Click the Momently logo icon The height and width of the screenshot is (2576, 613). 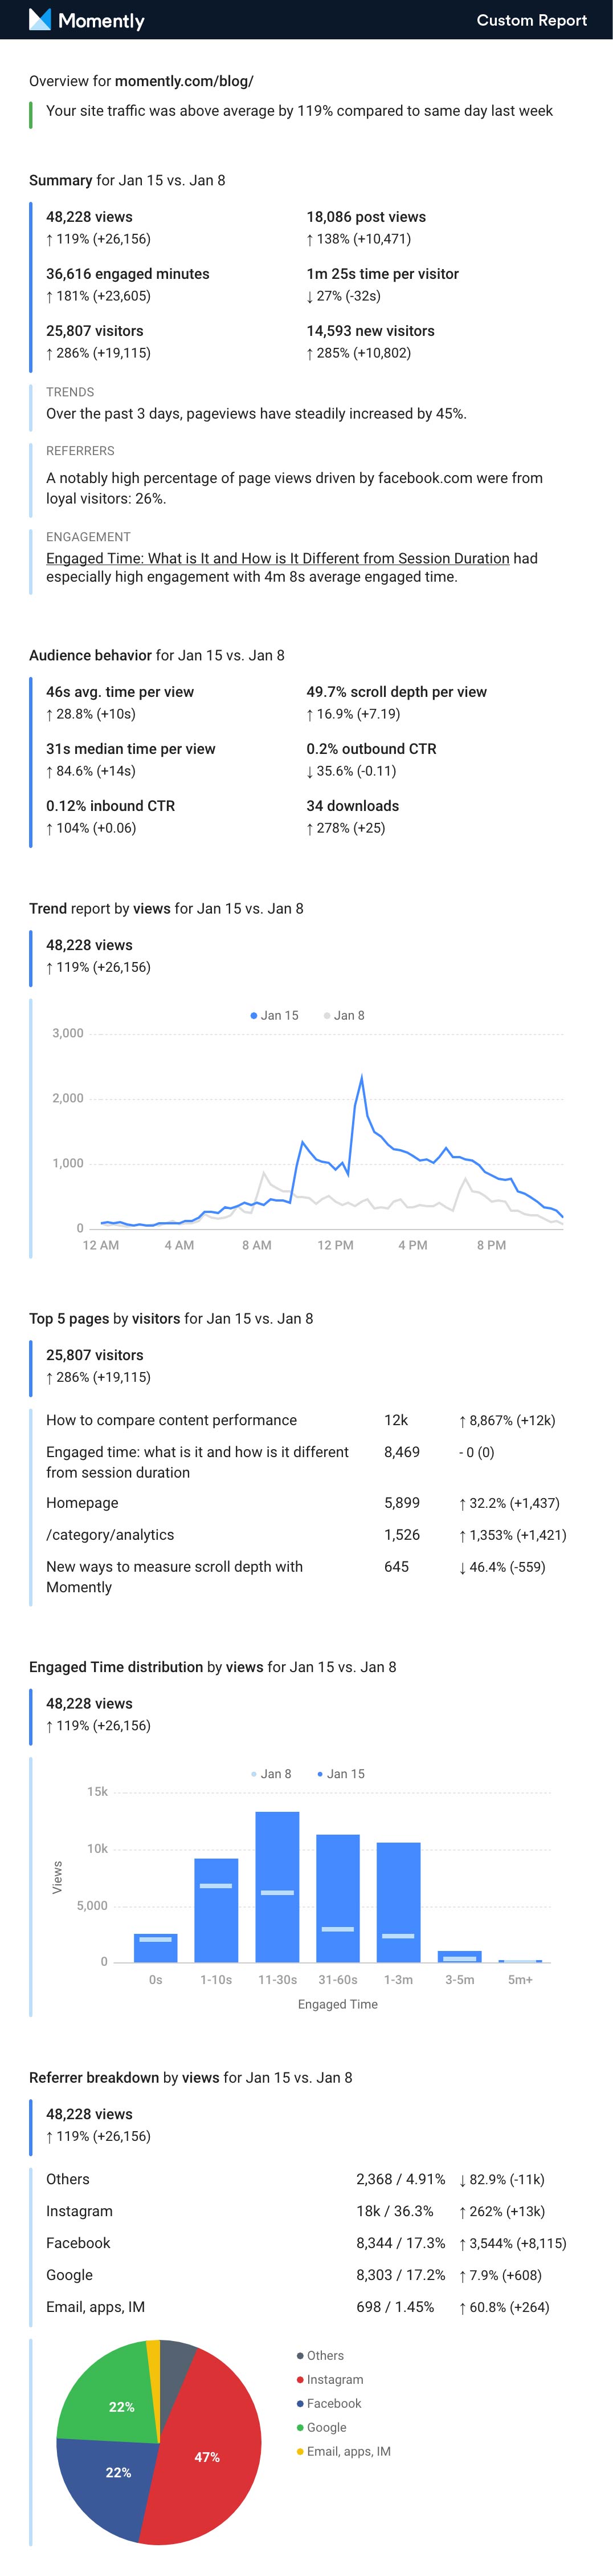pyautogui.click(x=40, y=19)
